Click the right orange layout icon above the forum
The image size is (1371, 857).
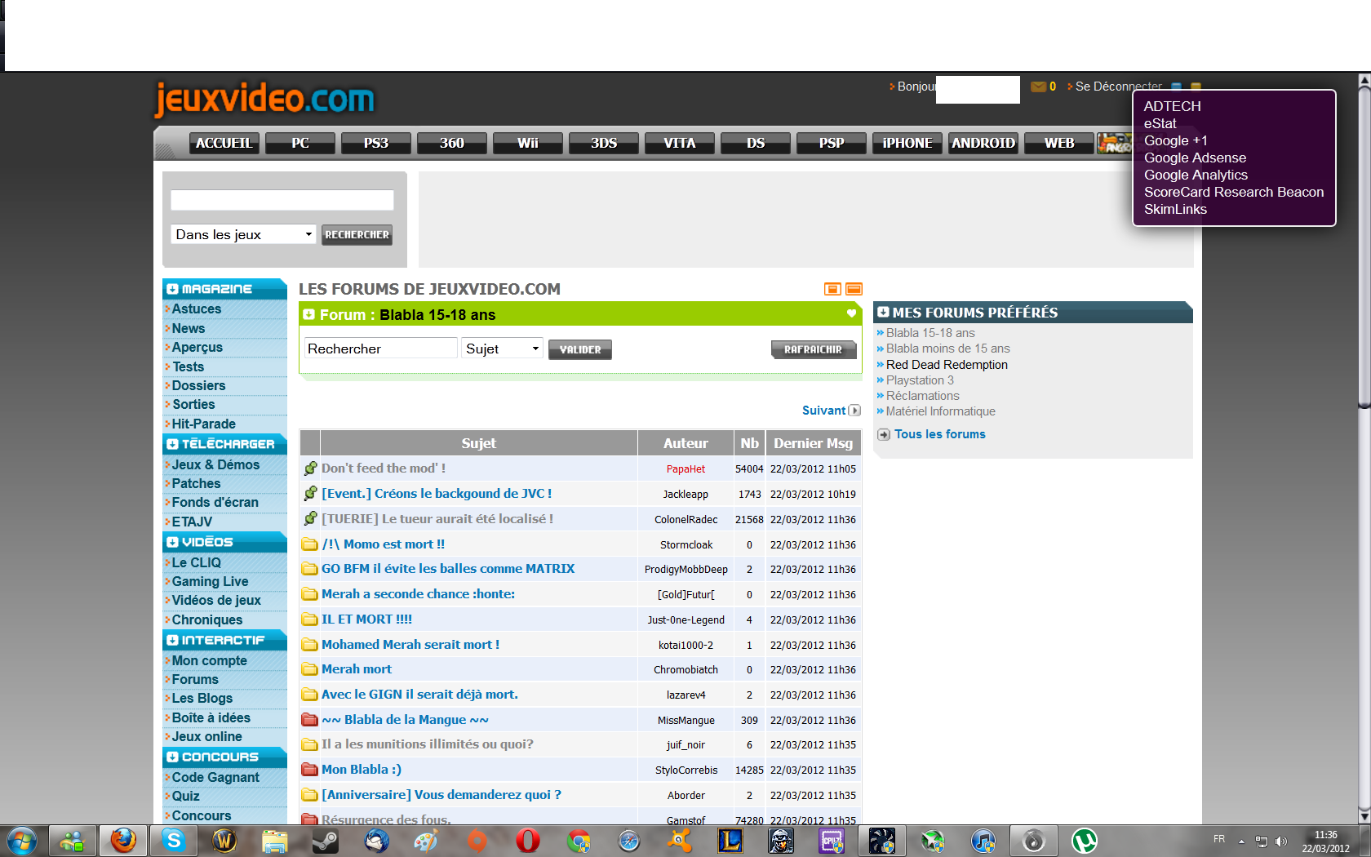point(854,289)
